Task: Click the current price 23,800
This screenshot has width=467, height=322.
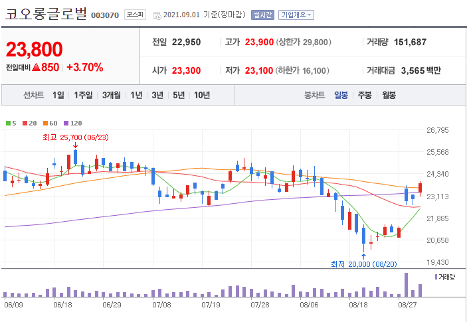Action: click(x=35, y=49)
